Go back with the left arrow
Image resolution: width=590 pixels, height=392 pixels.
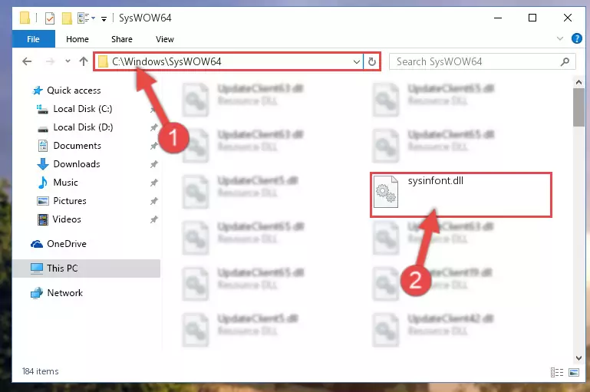coord(27,61)
